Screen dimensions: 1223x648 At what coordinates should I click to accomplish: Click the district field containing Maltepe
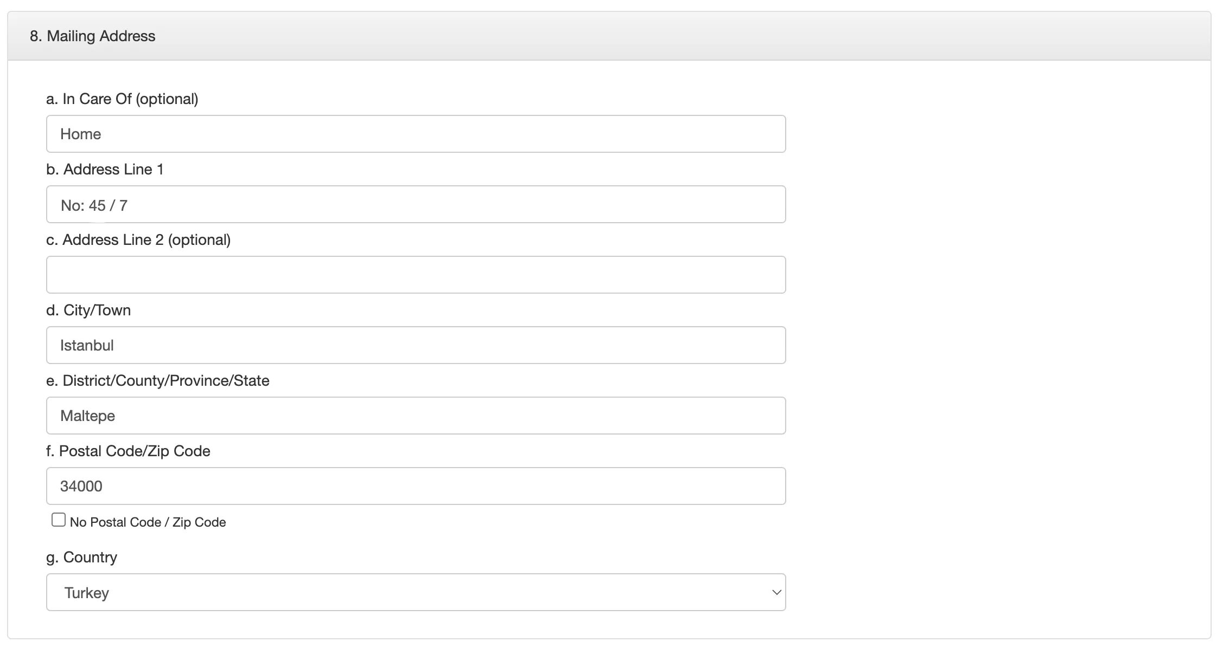416,416
